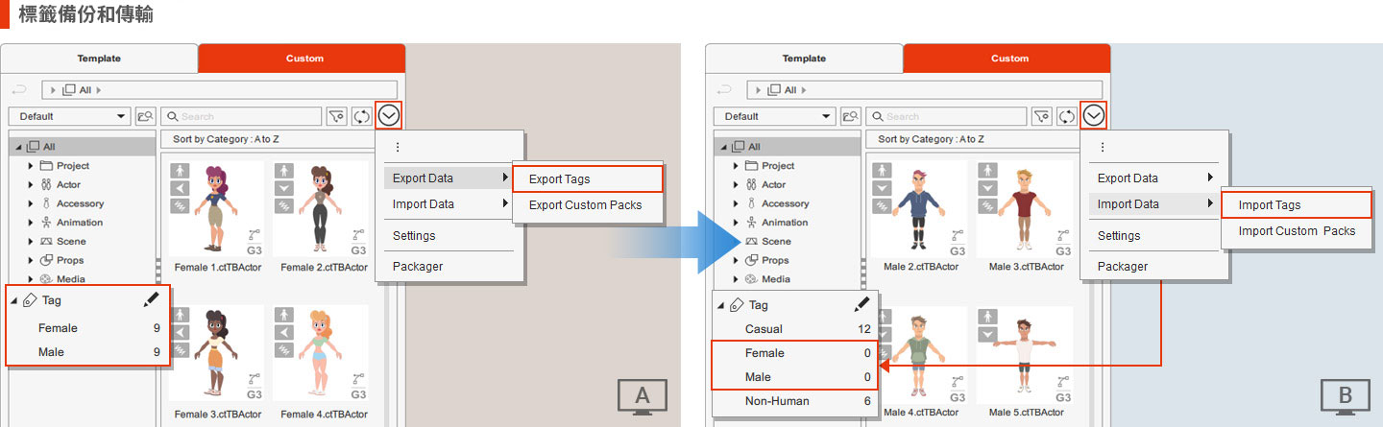Click the pencil edit icon in panel A's Tag header

(150, 300)
